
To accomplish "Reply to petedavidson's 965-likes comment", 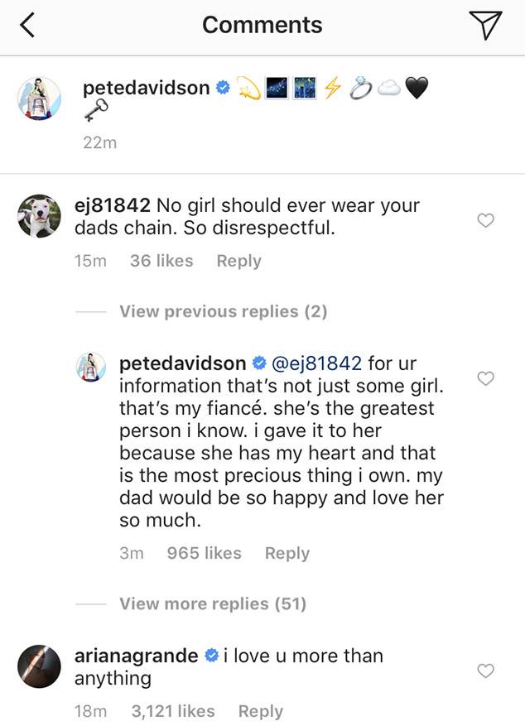I will [x=287, y=553].
